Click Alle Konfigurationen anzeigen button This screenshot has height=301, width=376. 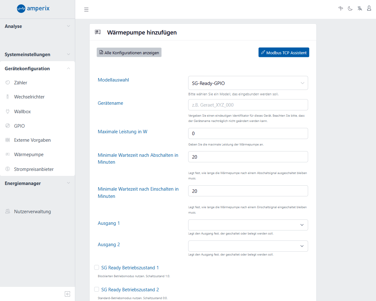(129, 53)
